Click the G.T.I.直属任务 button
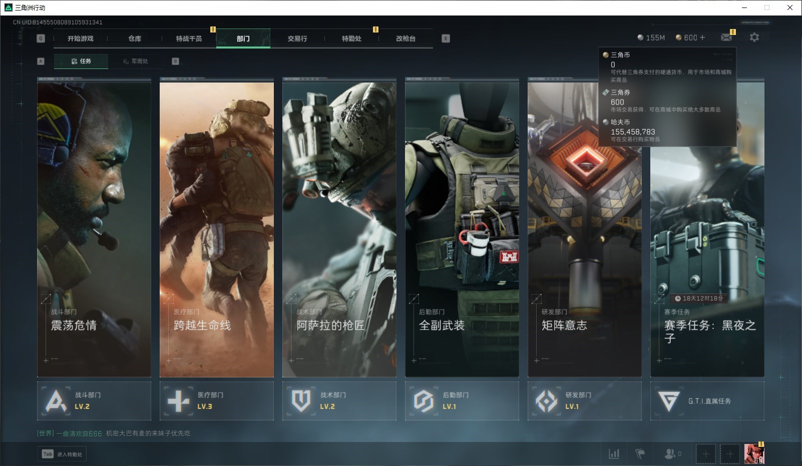802x466 pixels. click(x=707, y=401)
